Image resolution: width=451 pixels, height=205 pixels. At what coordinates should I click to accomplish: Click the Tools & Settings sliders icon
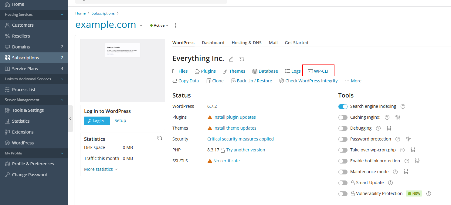coord(7,110)
